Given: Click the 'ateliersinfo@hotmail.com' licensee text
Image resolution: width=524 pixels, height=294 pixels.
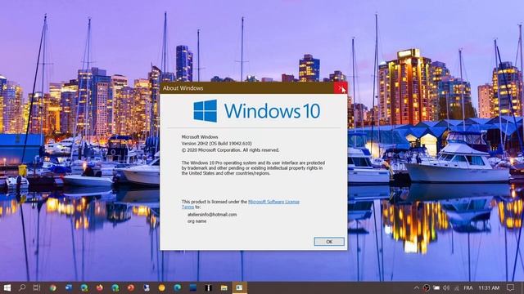Looking at the screenshot, I should click(212, 215).
